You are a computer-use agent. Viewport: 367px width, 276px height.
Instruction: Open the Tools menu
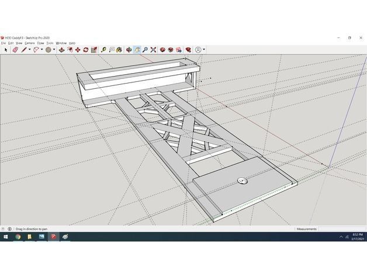50,43
